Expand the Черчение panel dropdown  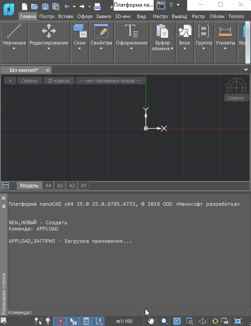coord(14,48)
